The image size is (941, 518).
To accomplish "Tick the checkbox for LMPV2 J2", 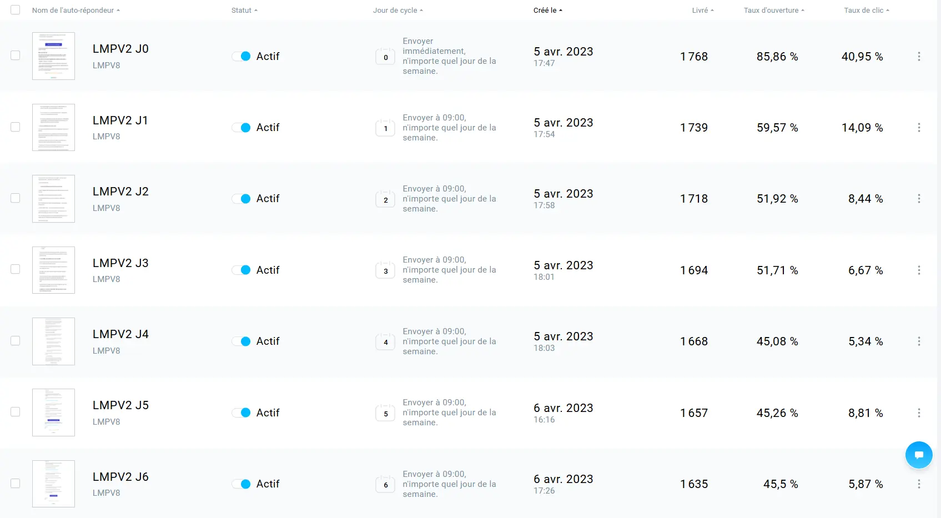I will pyautogui.click(x=16, y=198).
